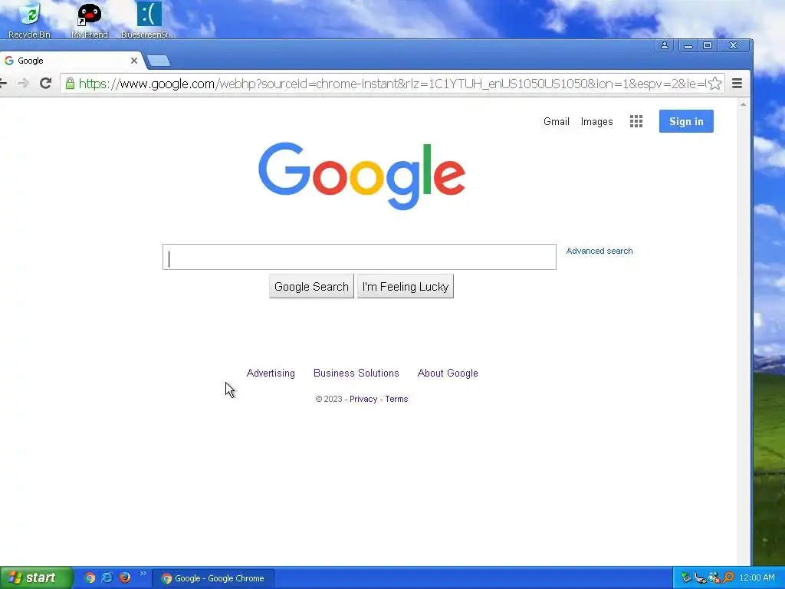785x589 pixels.
Task: Click the Chrome user profile button
Action: pyautogui.click(x=665, y=45)
